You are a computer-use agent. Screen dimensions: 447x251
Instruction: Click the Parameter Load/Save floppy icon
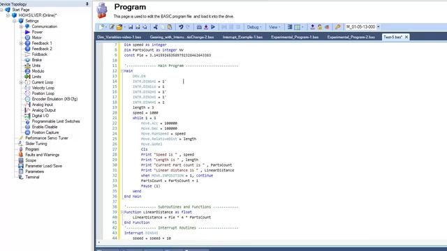tap(21, 166)
